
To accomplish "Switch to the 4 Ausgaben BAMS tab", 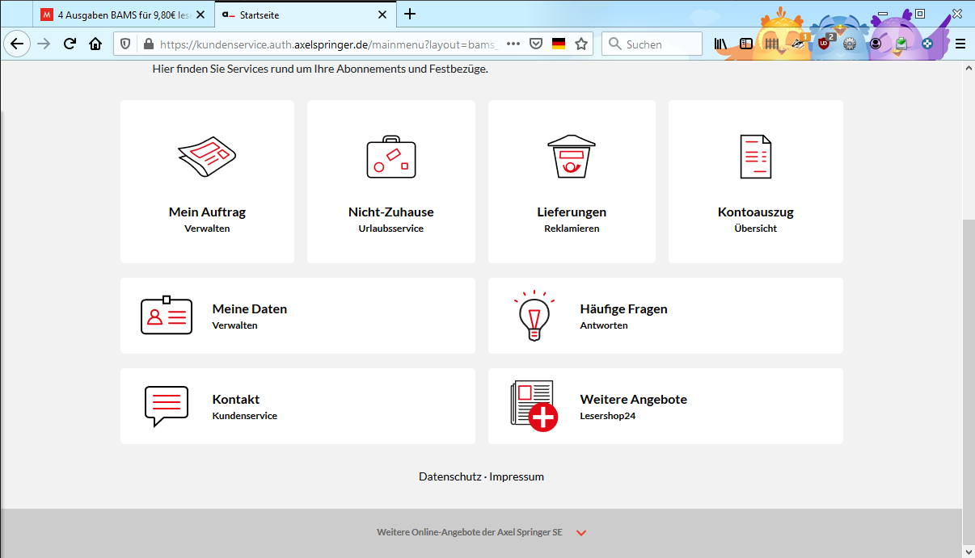I will coord(123,15).
